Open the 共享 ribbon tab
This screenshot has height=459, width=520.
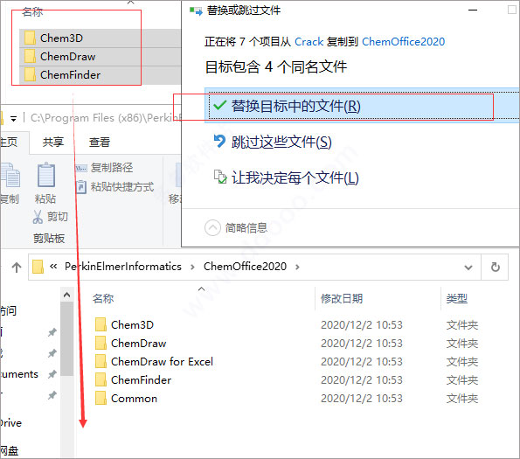tap(52, 142)
